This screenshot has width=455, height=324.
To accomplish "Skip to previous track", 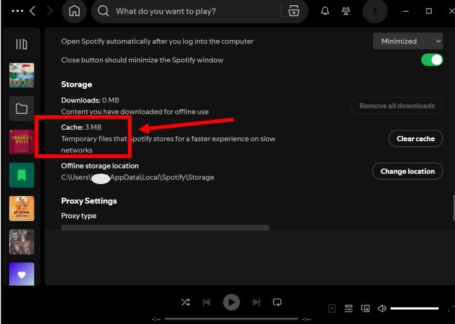I will [207, 302].
